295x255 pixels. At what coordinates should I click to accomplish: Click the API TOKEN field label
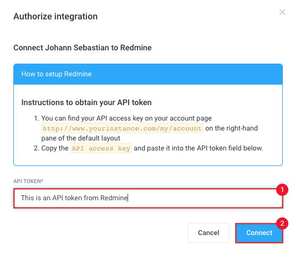pos(28,181)
